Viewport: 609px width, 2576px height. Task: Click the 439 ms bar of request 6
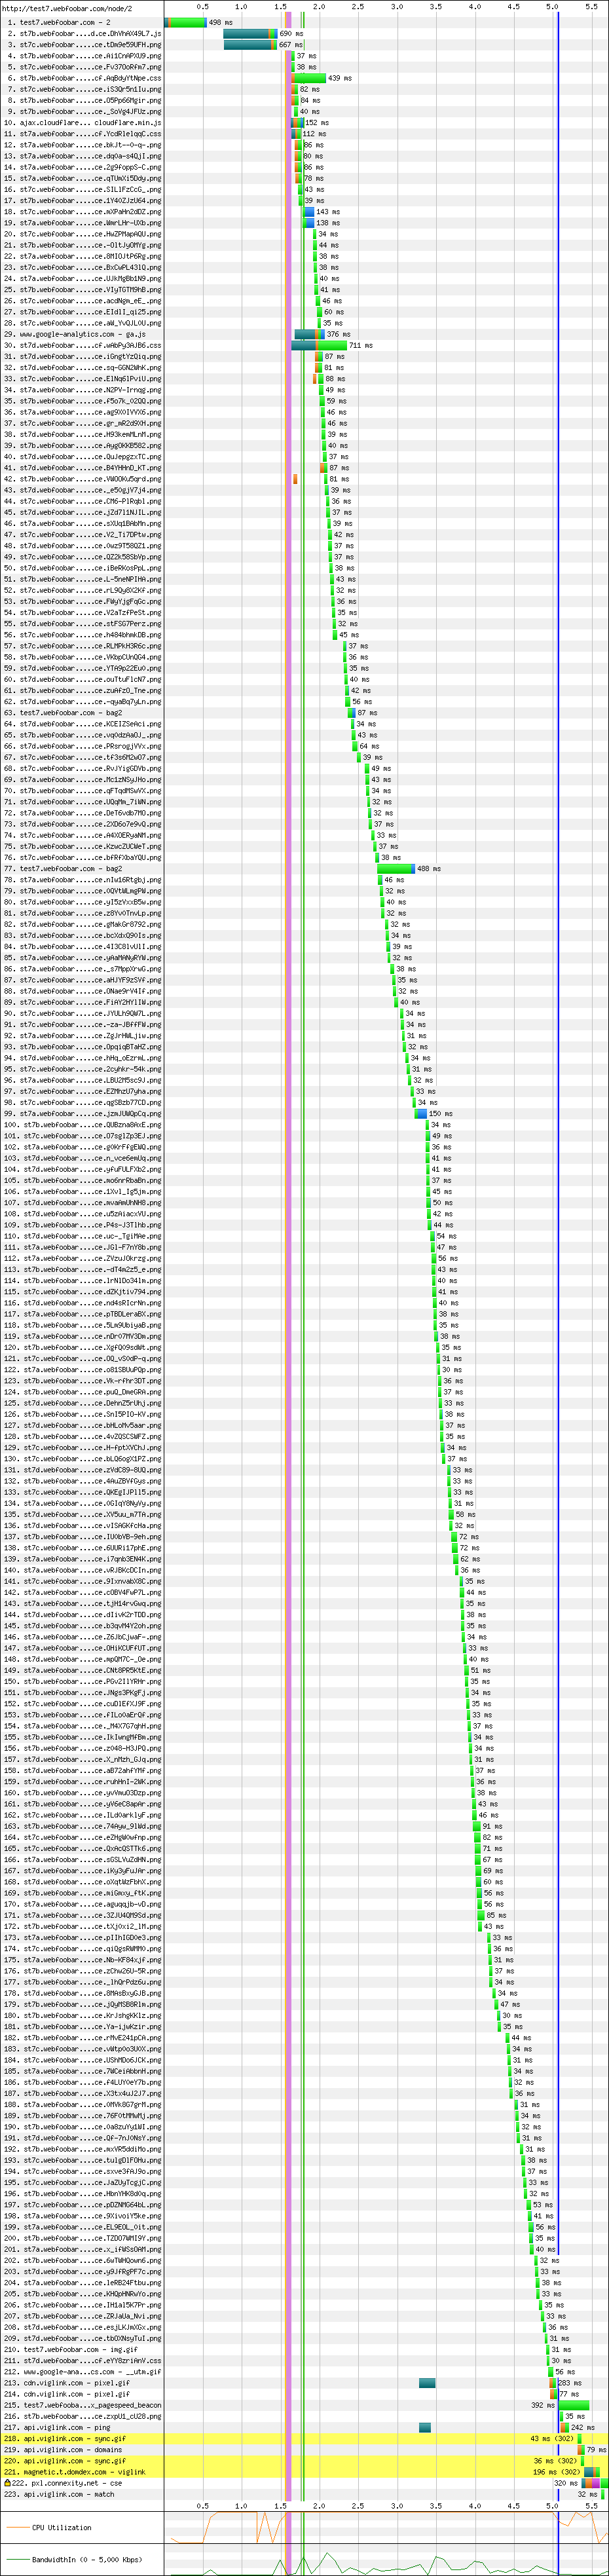click(308, 78)
